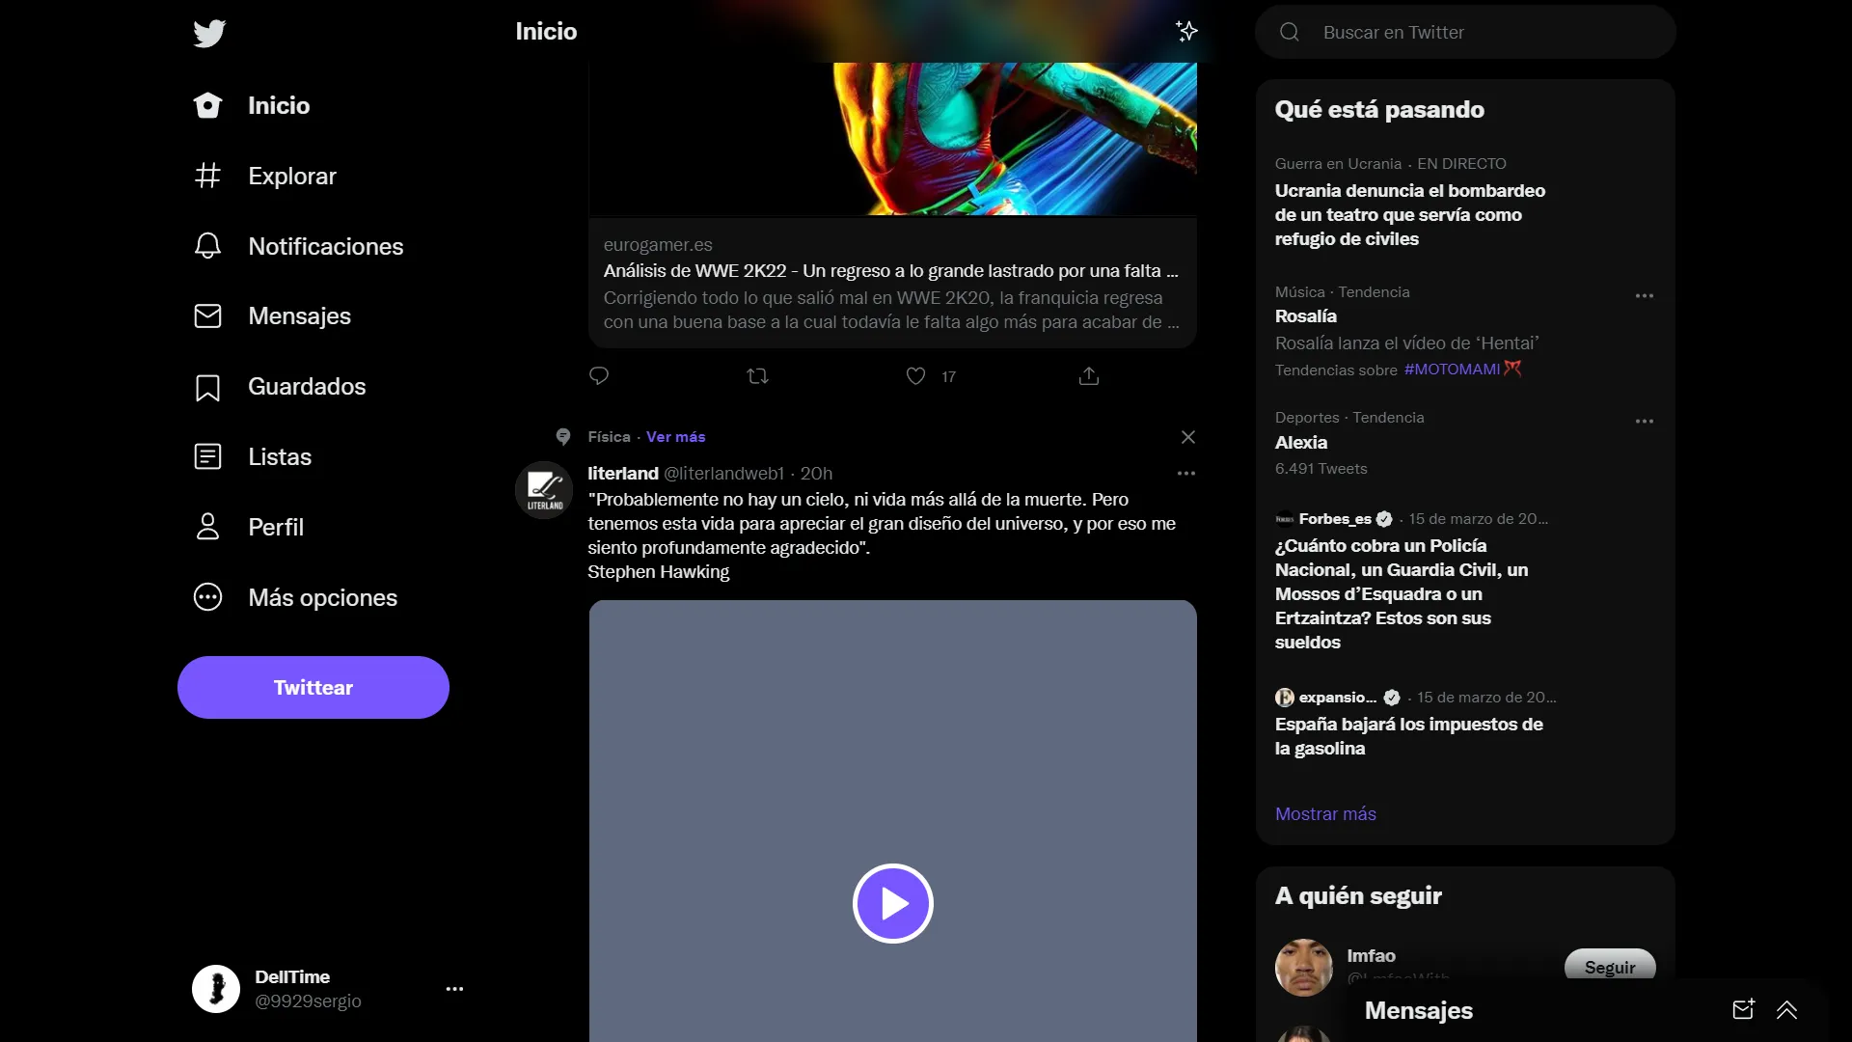The height and width of the screenshot is (1042, 1852).
Task: Open Más opciones menu
Action: tap(323, 597)
